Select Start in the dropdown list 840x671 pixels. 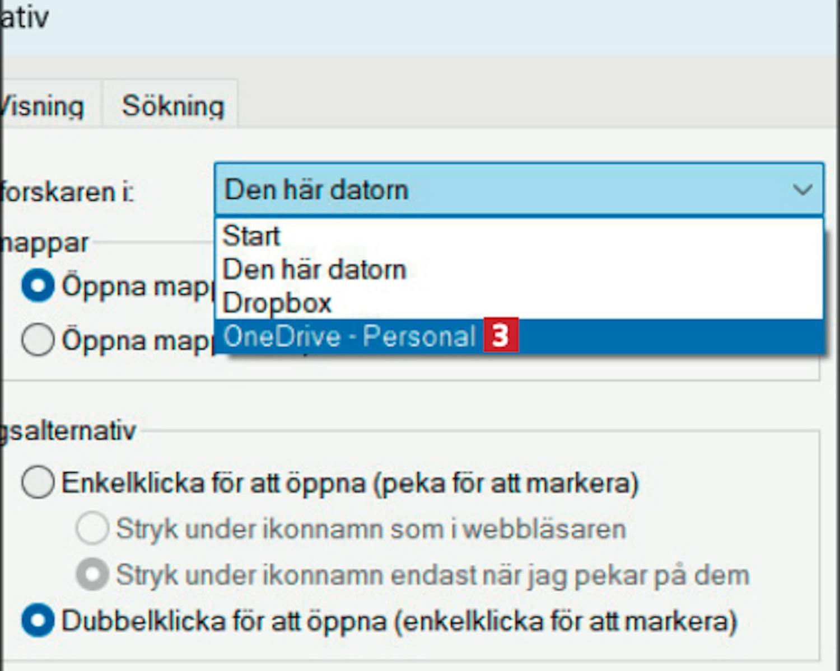[x=251, y=236]
